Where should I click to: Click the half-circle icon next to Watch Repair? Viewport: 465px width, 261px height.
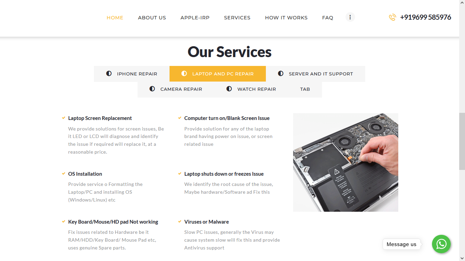[x=229, y=89]
